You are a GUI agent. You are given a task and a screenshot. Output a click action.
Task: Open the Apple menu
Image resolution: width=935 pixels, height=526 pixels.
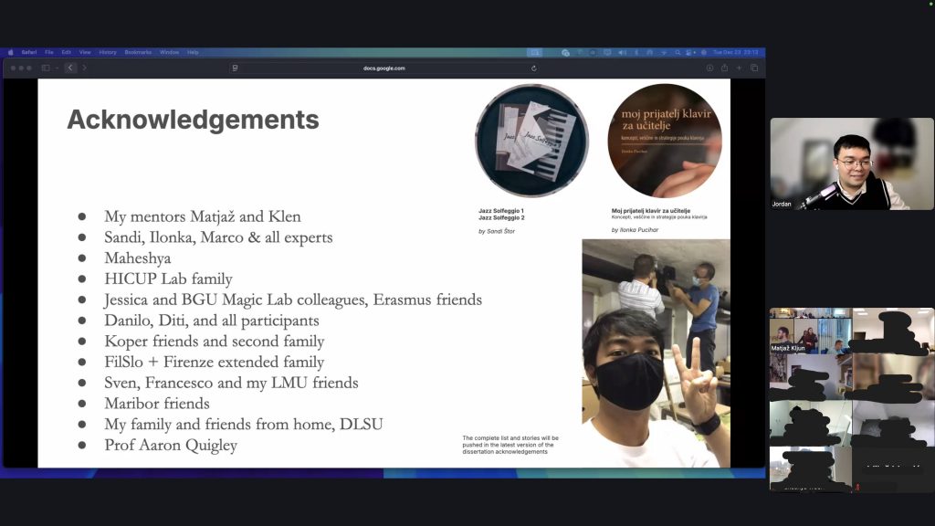pos(11,52)
